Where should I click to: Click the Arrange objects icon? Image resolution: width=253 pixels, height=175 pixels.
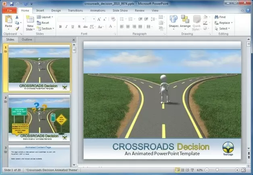click(x=185, y=21)
